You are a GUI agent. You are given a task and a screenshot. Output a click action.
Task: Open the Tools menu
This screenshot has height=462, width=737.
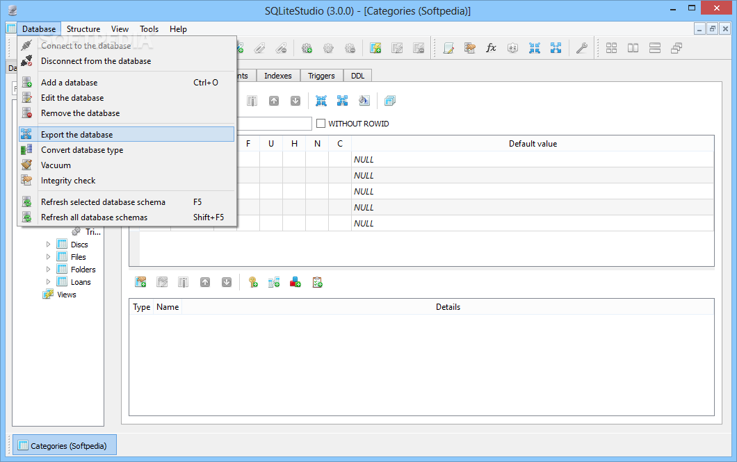(x=149, y=29)
